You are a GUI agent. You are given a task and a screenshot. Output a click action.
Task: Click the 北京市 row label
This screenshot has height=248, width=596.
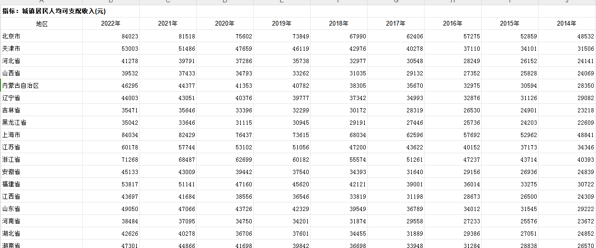(11, 36)
